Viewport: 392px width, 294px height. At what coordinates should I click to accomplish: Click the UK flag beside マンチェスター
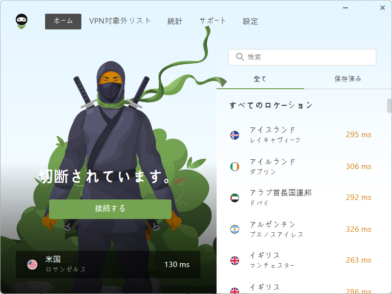(235, 261)
